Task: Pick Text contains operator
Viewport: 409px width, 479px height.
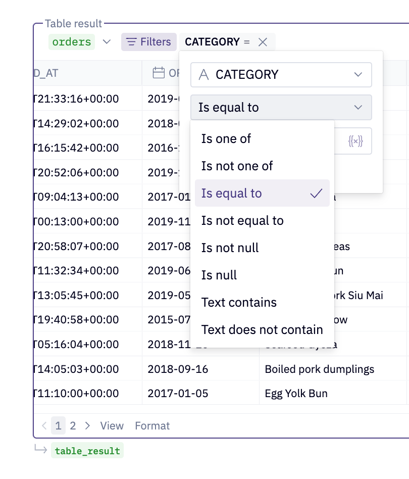Action: click(239, 303)
